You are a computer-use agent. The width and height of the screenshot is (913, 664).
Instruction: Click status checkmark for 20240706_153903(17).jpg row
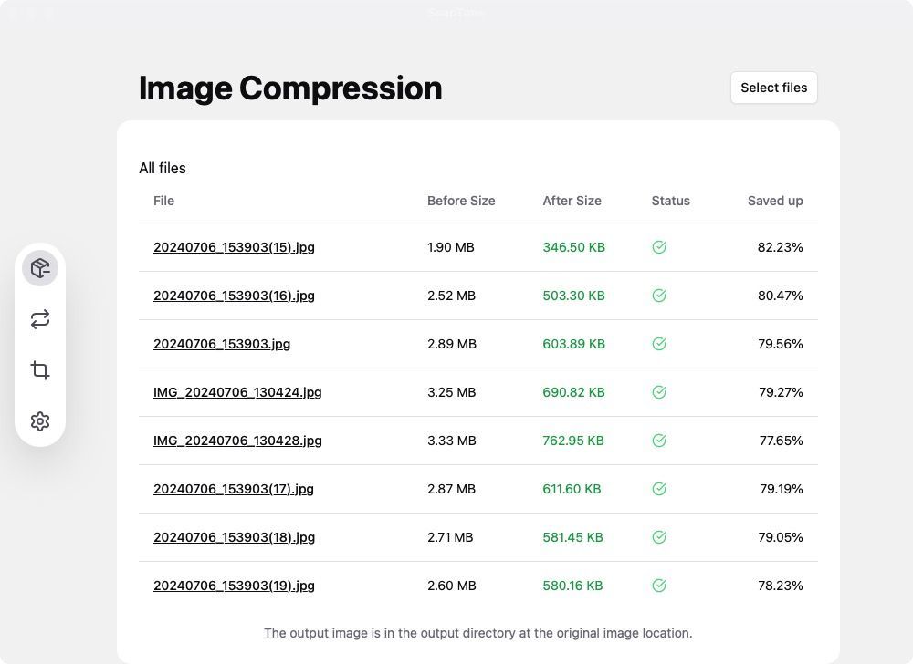[x=659, y=489]
